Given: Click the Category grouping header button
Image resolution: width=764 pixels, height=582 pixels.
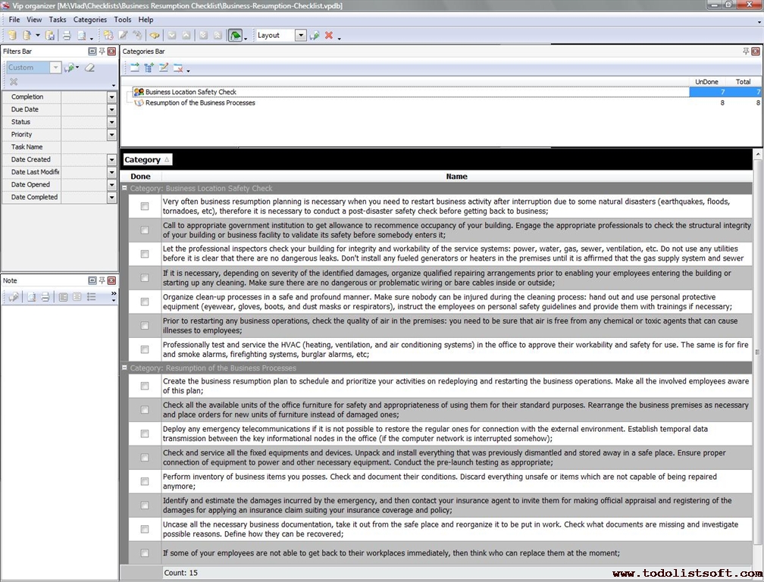Looking at the screenshot, I should tap(147, 160).
